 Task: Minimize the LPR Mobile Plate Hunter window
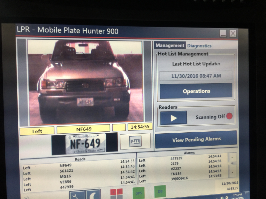(x=223, y=33)
